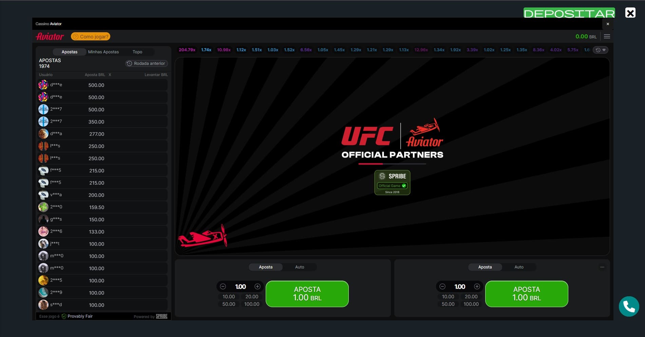Open profile avatar of user d***a
Viewport: 645px width, 337px height.
coord(43,134)
